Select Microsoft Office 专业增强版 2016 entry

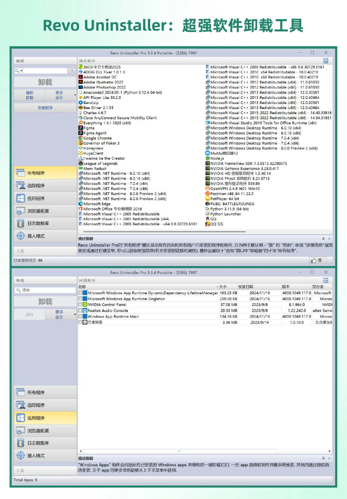[110, 209]
